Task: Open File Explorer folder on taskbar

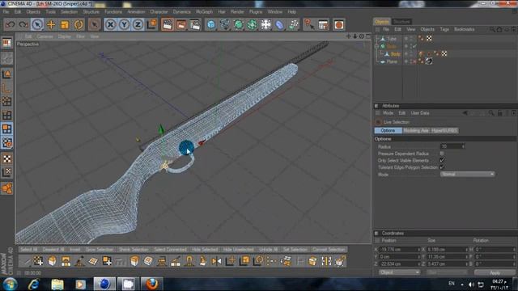Action: (57, 284)
